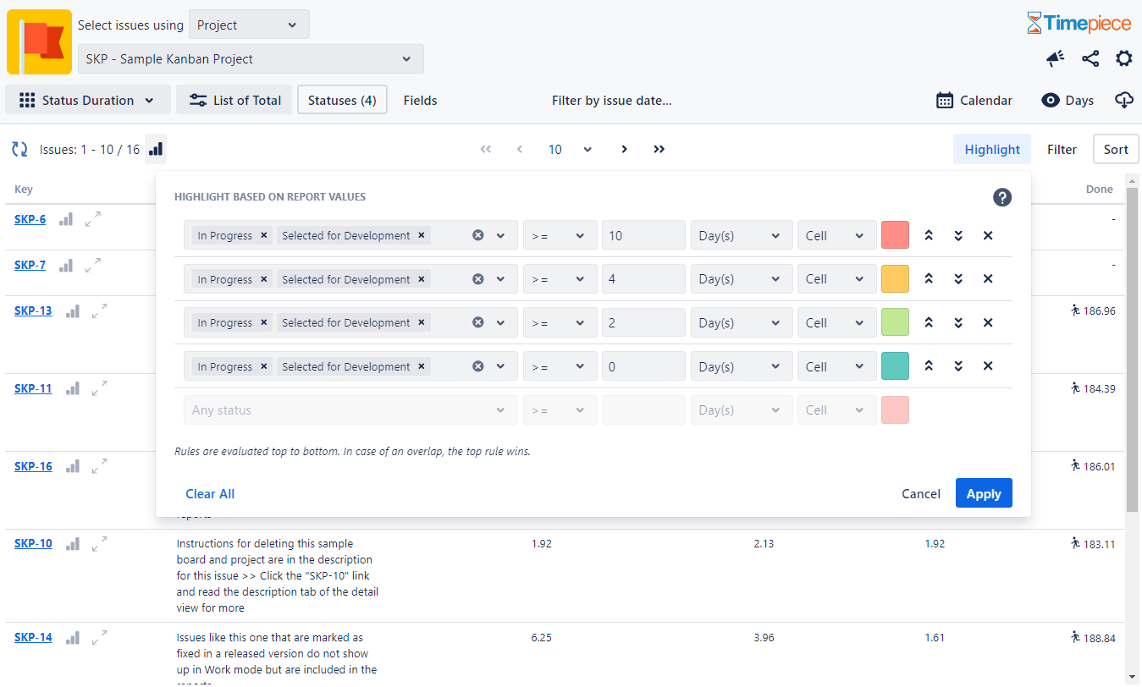Image resolution: width=1142 pixels, height=687 pixels.
Task: Click the cloud download export icon
Action: pyautogui.click(x=1123, y=100)
